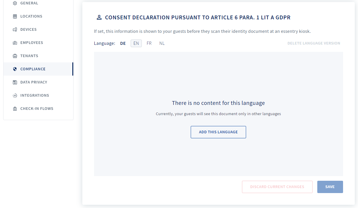Click the Devices icon in sidebar
The width and height of the screenshot is (358, 208).
[x=15, y=30]
